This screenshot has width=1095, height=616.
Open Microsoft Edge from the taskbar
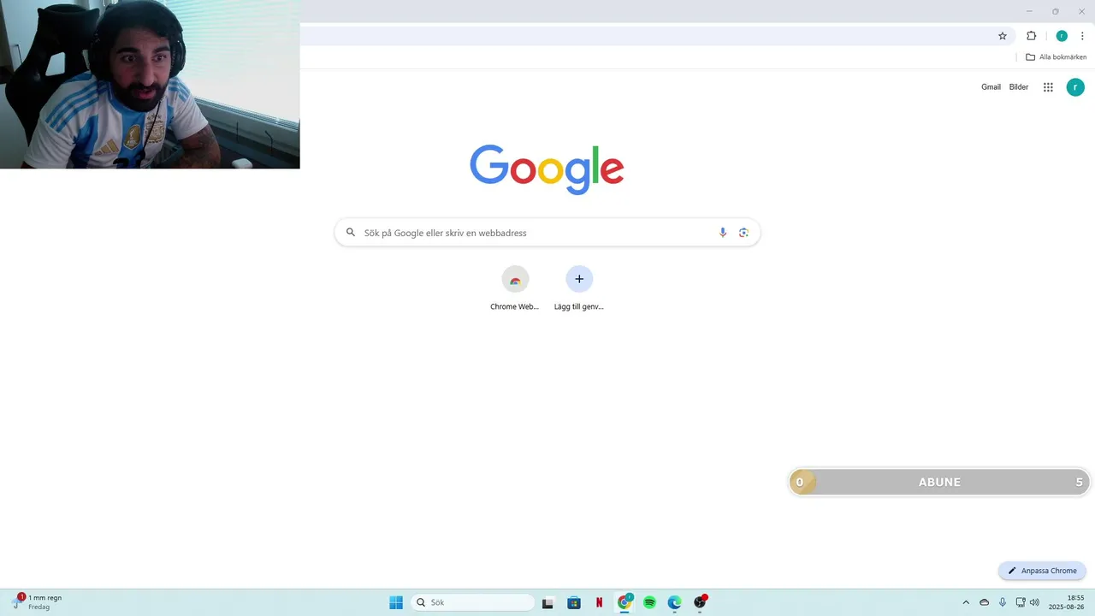pos(674,602)
